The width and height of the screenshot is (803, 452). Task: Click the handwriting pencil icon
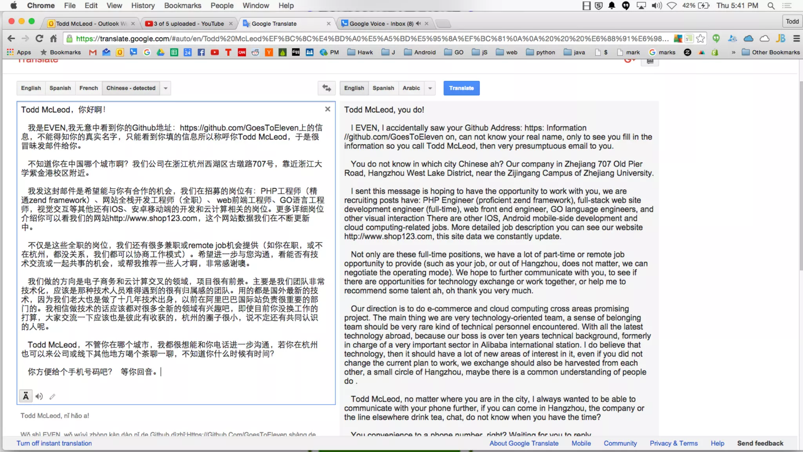tap(52, 396)
